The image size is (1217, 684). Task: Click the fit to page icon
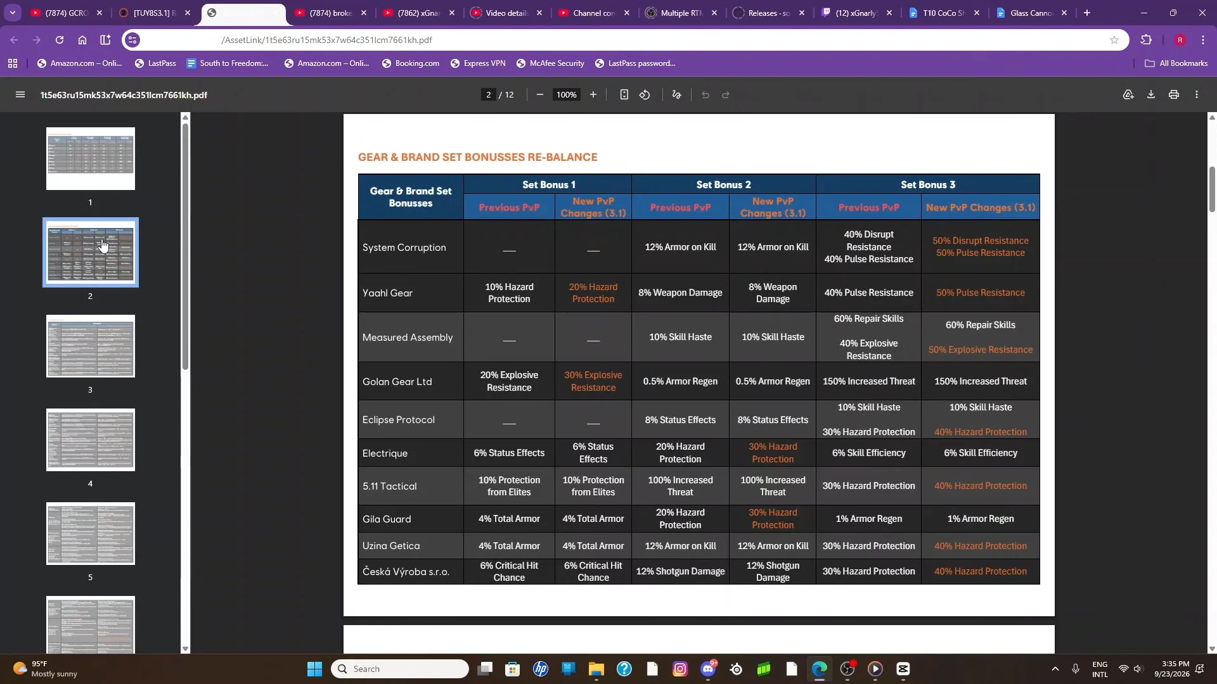click(x=624, y=95)
